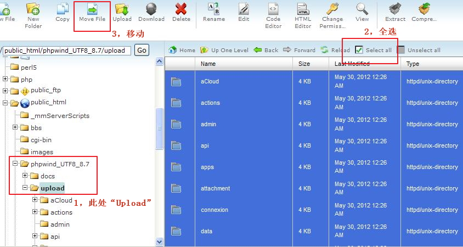The image size is (463, 247).
Task: Expand the bbs folder node
Action: point(15,127)
